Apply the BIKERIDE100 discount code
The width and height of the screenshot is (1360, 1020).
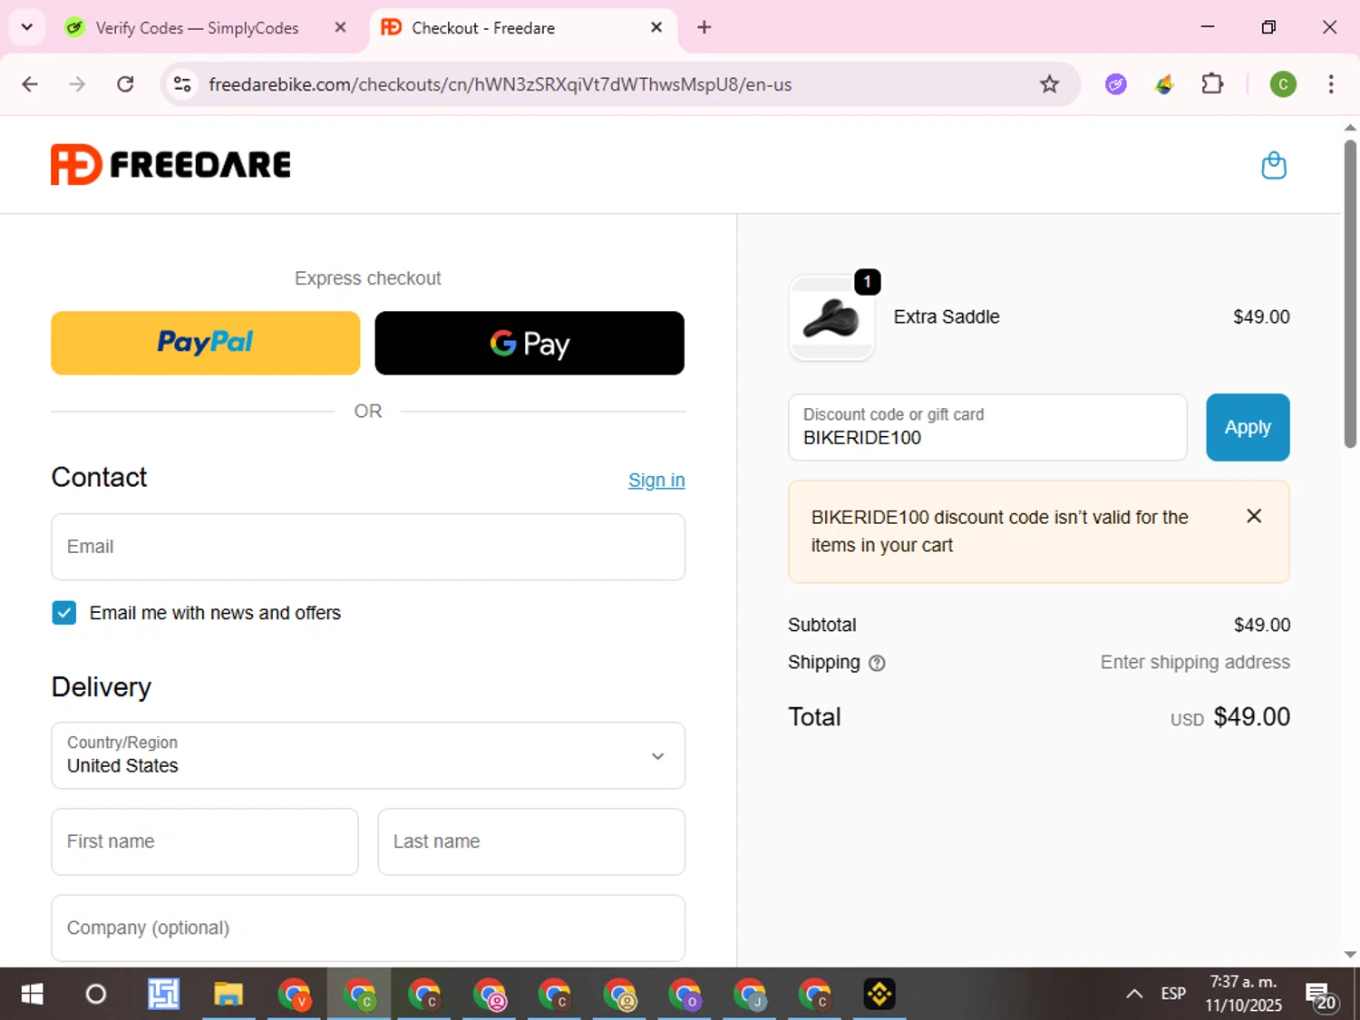[x=1248, y=427]
